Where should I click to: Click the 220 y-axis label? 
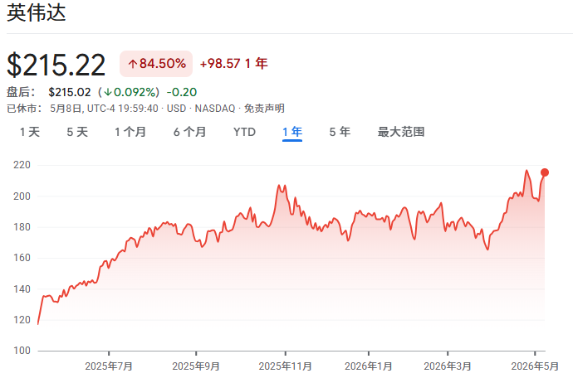click(x=22, y=165)
